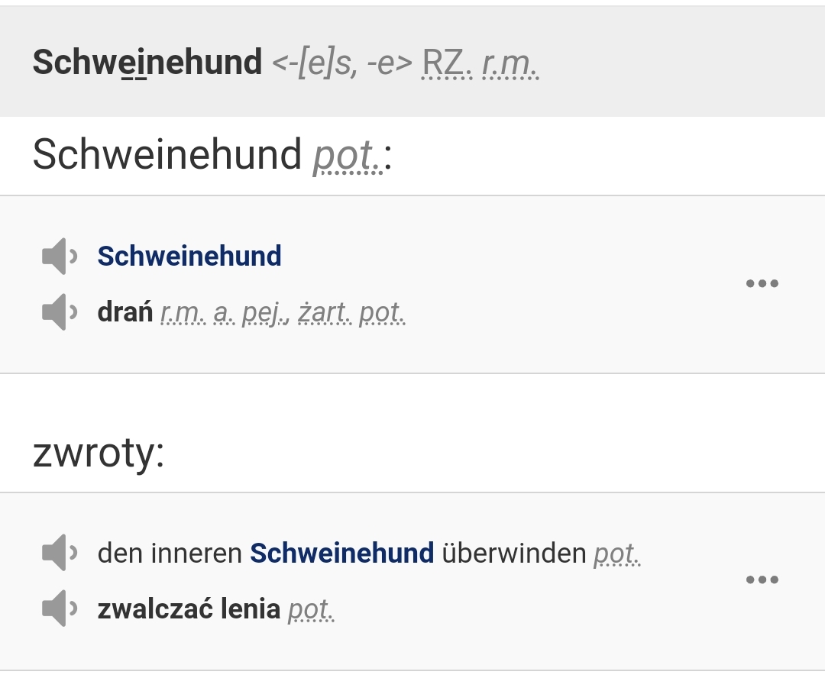Play pronunciation of Polish word drań
This screenshot has height=678, width=825.
tap(60, 312)
